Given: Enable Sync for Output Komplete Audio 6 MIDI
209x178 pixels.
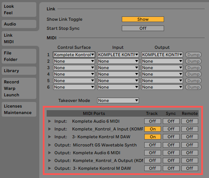Looking at the screenshot, I should coord(171,153).
